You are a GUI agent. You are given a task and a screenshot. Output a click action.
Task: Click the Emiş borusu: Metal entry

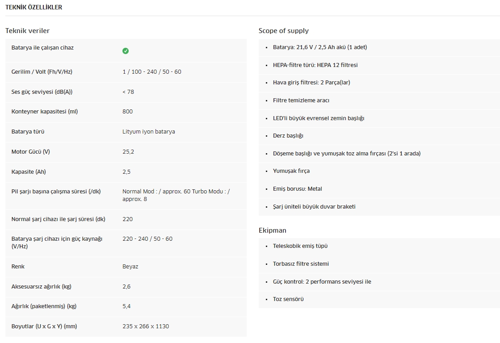click(x=297, y=189)
